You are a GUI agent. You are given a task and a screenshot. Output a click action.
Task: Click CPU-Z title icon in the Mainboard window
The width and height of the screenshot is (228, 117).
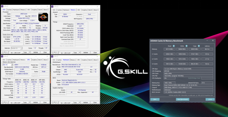pos(53,57)
